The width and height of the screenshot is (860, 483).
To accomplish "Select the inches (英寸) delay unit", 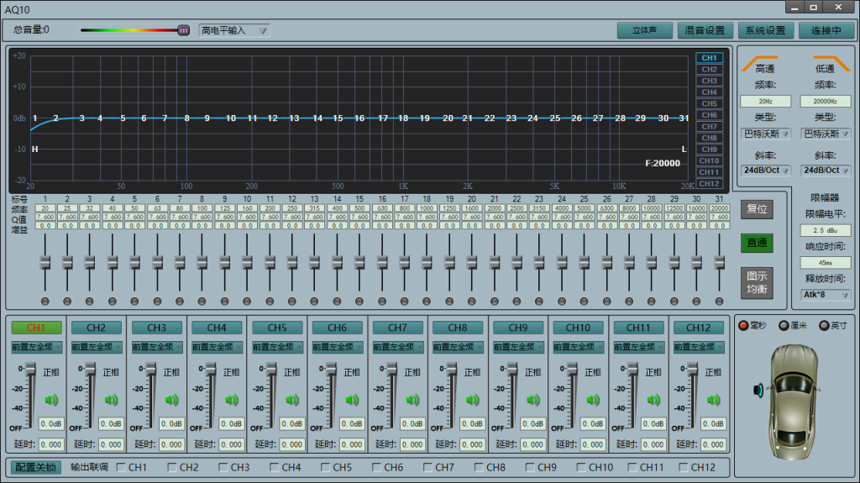I will [824, 325].
